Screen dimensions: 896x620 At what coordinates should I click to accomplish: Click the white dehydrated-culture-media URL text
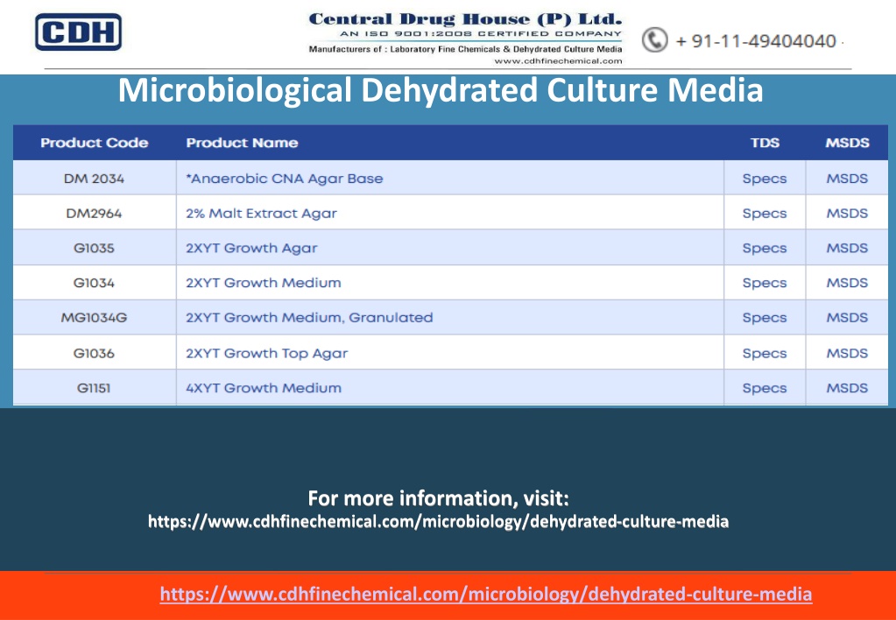click(x=438, y=522)
